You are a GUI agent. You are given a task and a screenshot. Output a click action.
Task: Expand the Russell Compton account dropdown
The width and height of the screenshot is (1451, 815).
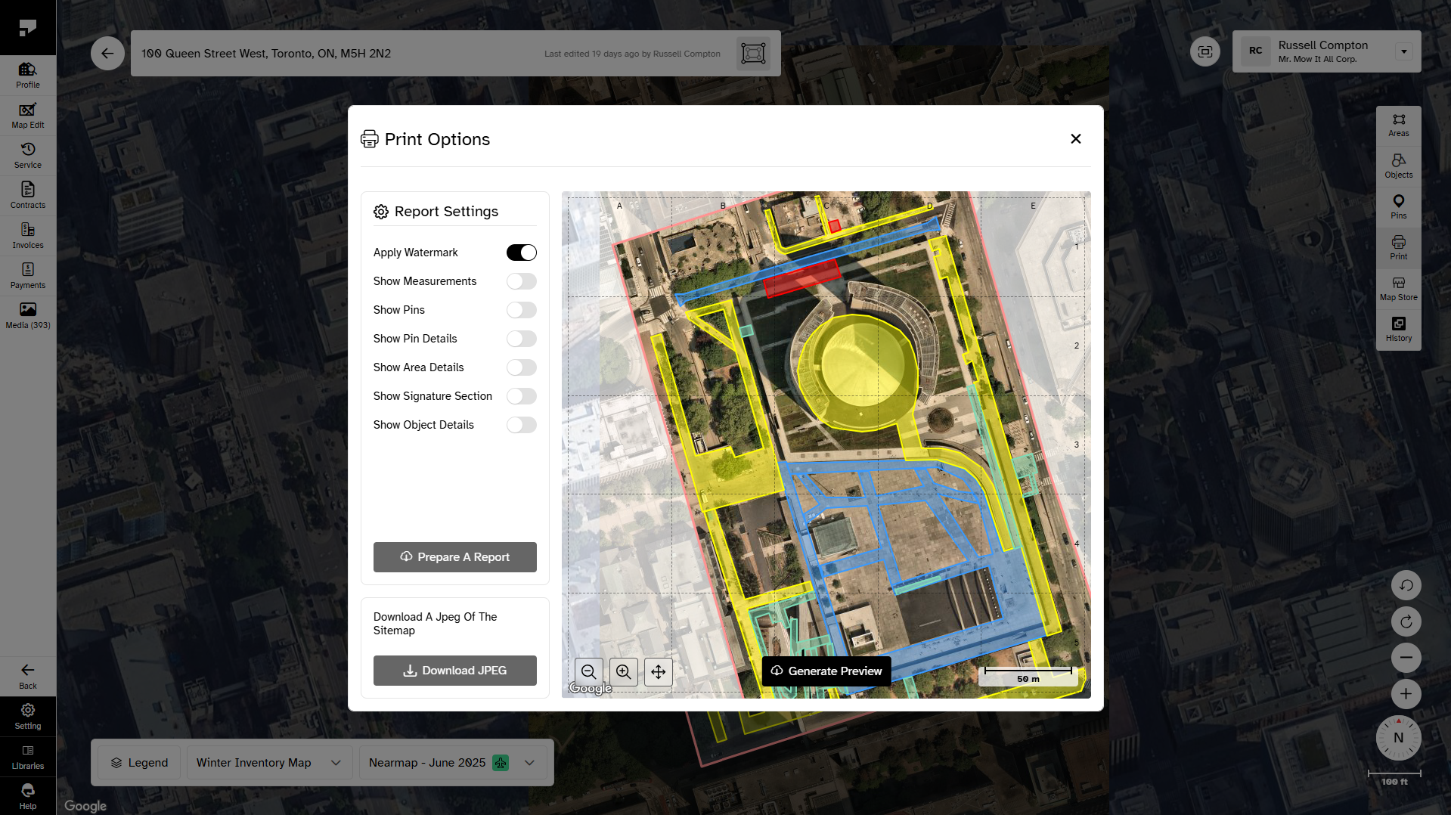tap(1404, 52)
